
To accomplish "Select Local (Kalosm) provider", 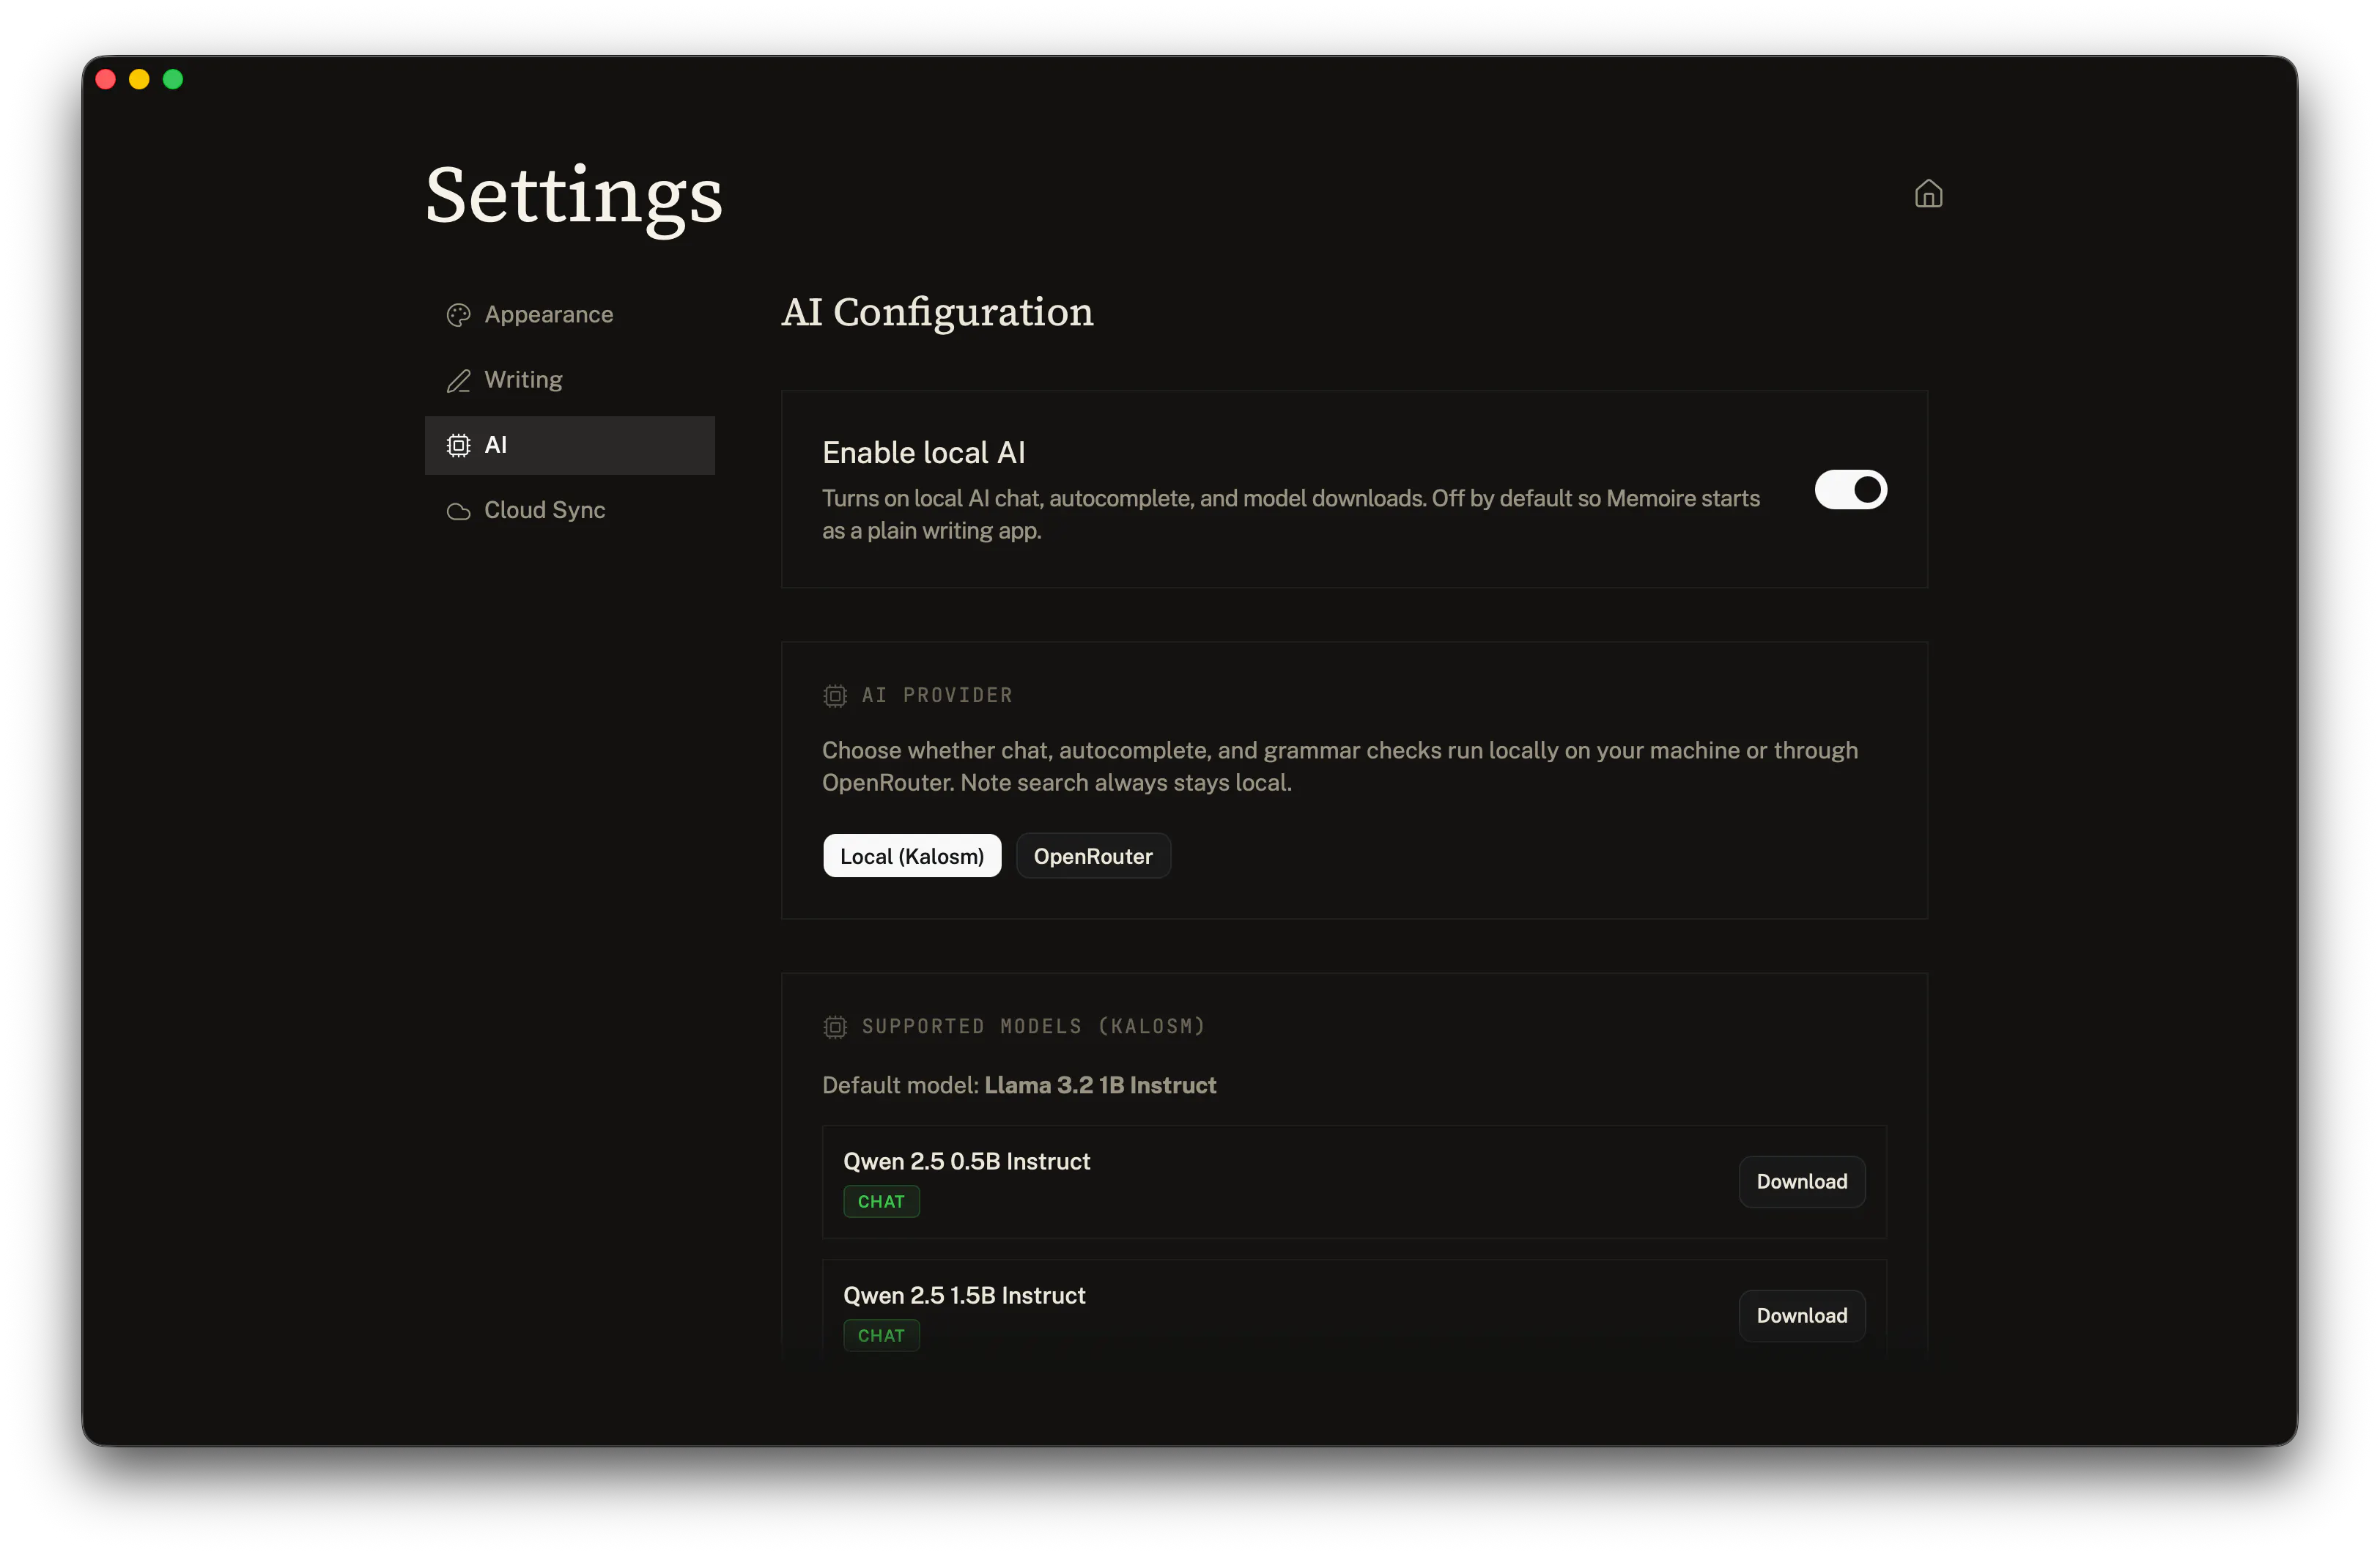I will 911,856.
